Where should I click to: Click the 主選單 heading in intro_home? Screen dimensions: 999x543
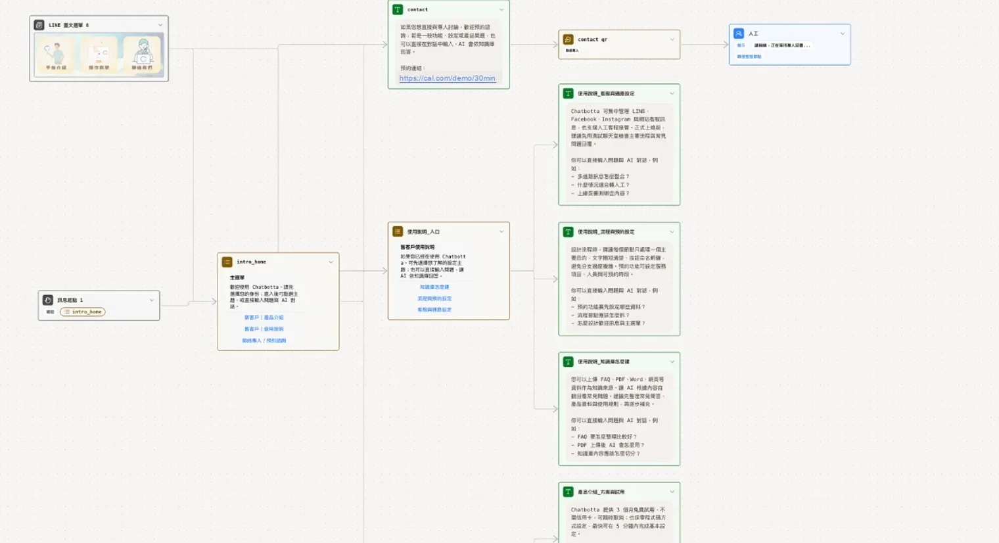[x=237, y=278]
